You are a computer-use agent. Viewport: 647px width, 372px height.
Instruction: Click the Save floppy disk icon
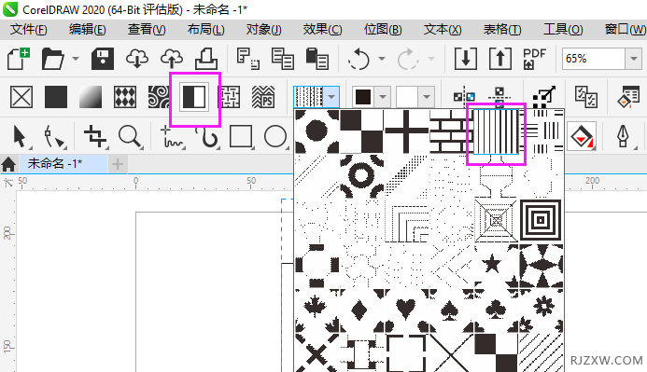point(103,59)
